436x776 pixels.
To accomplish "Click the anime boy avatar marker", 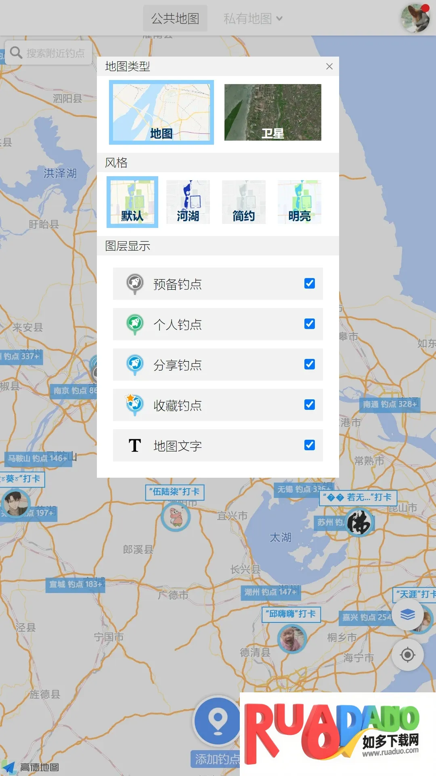I will pyautogui.click(x=16, y=503).
